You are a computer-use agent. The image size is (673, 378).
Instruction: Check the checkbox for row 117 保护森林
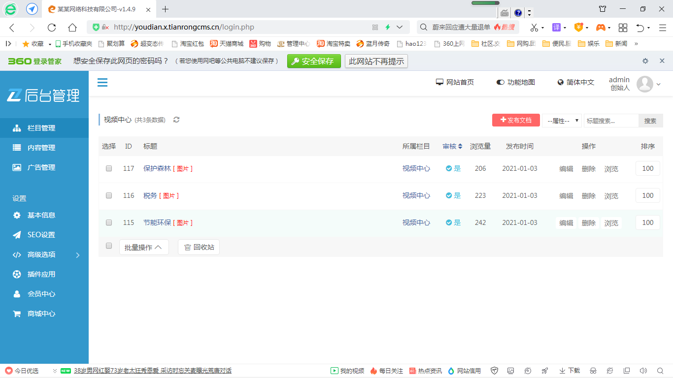pyautogui.click(x=109, y=168)
